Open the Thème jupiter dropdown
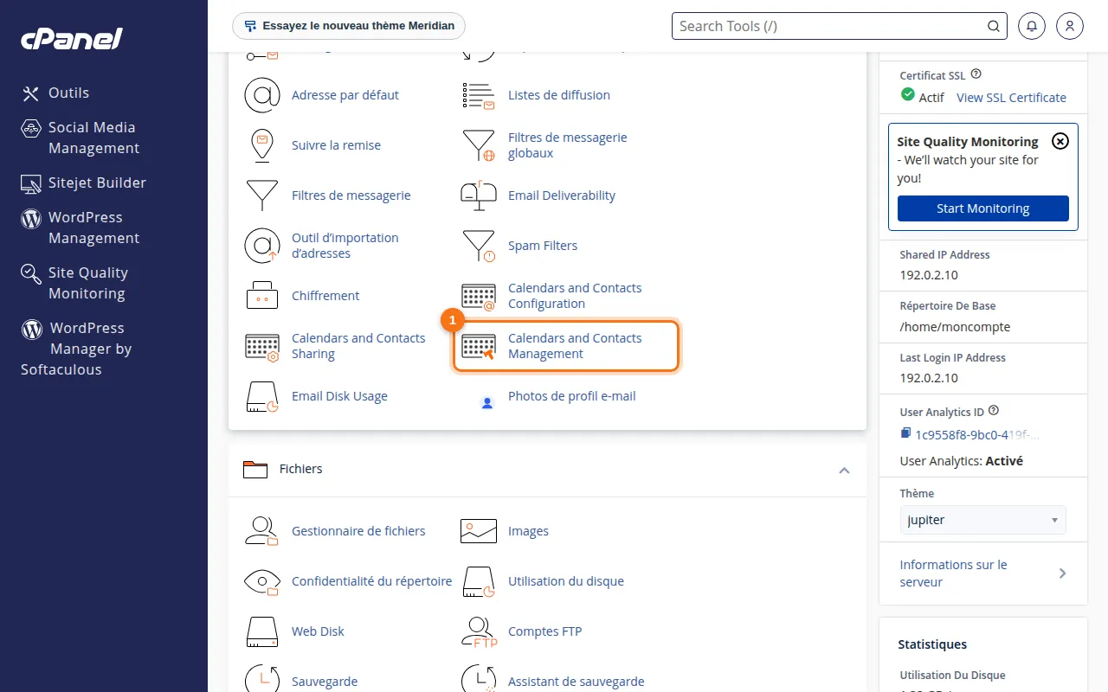Viewport: 1108px width, 692px height. click(x=983, y=520)
